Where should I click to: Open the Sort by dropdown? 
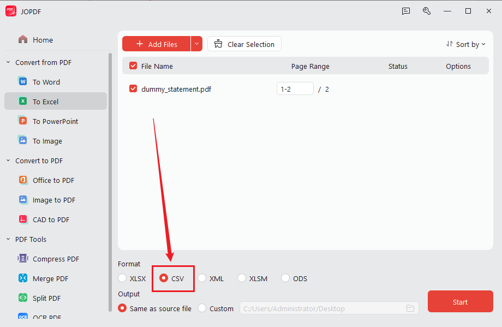[466, 45]
